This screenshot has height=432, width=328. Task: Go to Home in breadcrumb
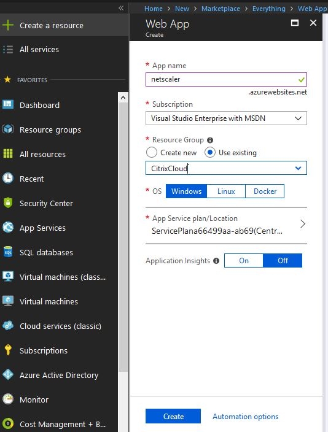coord(154,9)
